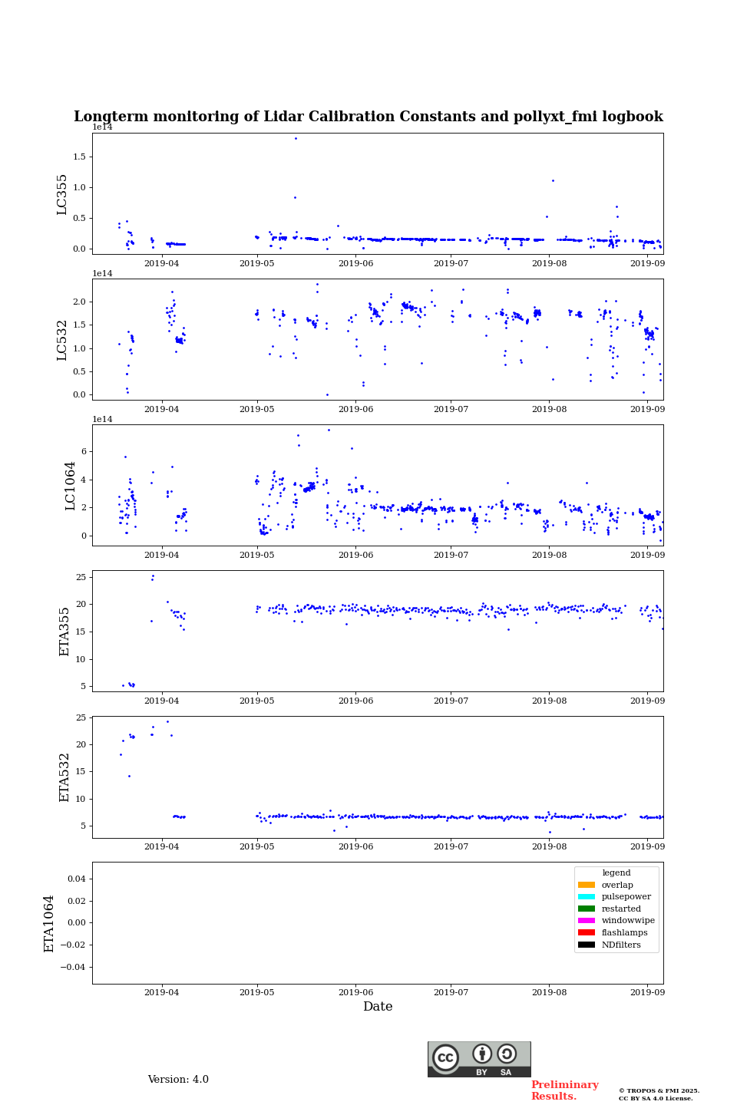
Task: Click the legend title text
Action: pos(616,872)
